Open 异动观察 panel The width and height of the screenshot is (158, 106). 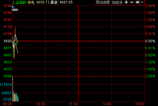coord(103,2)
